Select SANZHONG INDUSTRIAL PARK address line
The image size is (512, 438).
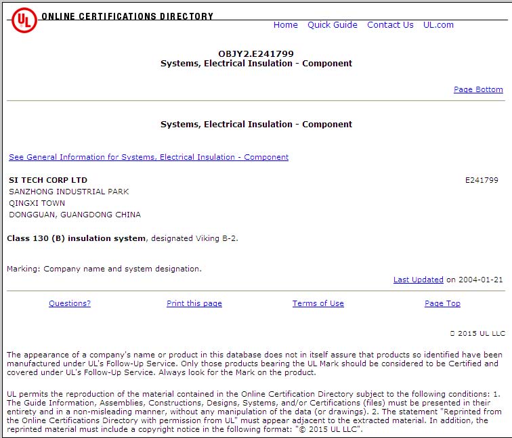pos(69,192)
